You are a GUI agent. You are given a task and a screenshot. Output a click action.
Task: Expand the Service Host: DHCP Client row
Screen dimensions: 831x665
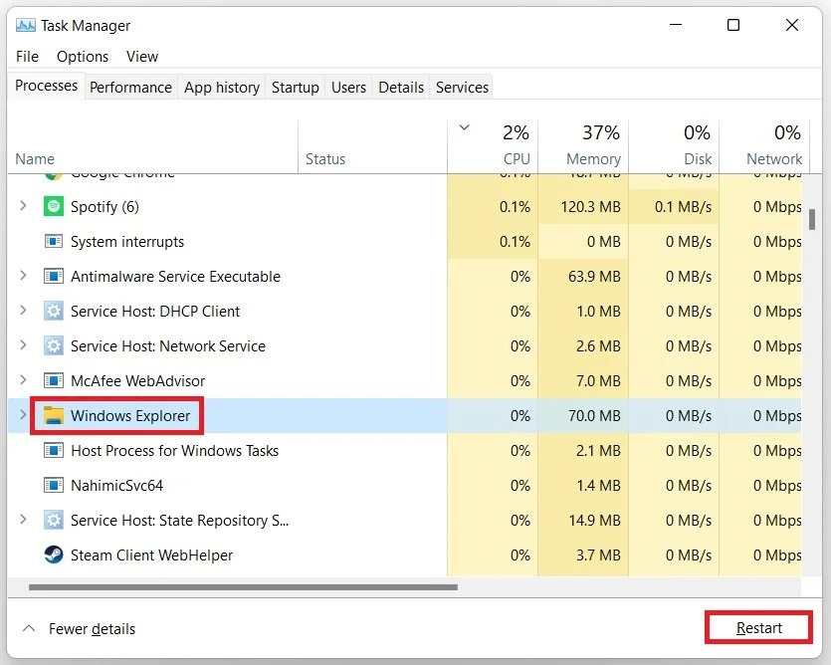click(23, 311)
